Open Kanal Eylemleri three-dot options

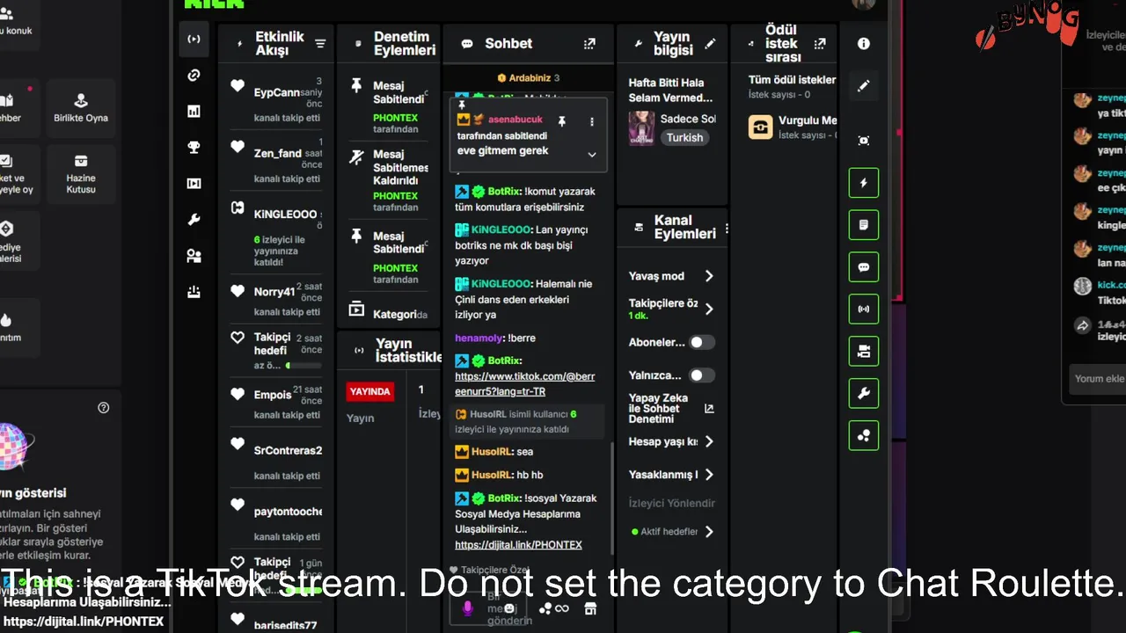(x=727, y=229)
